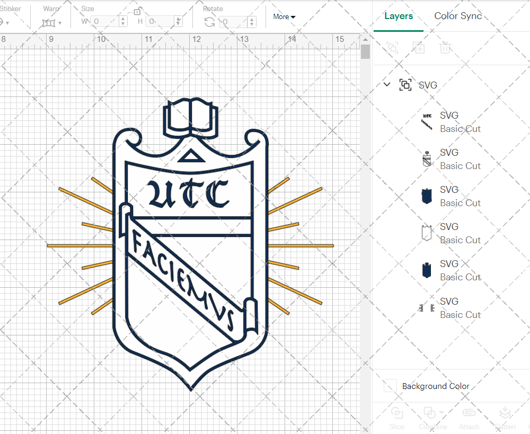
Task: Click the Rotate icon in toolbar
Action: click(x=210, y=22)
